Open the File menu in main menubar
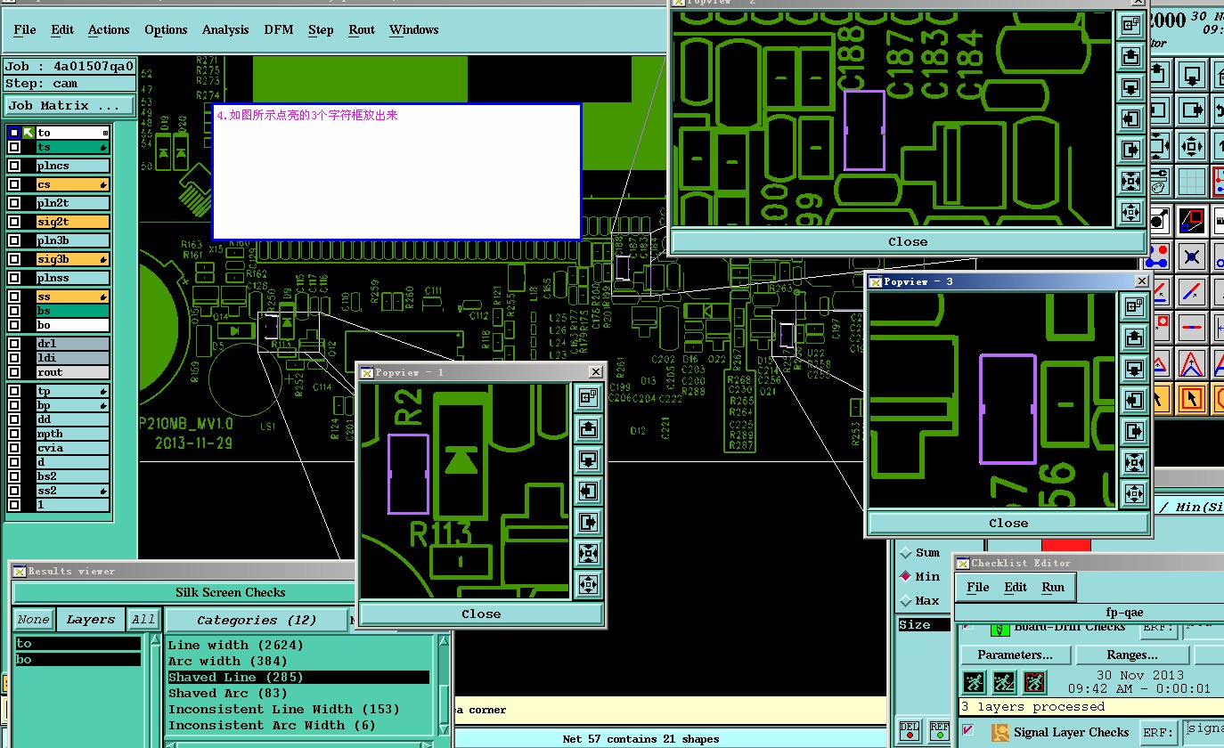1224x748 pixels. (x=25, y=29)
